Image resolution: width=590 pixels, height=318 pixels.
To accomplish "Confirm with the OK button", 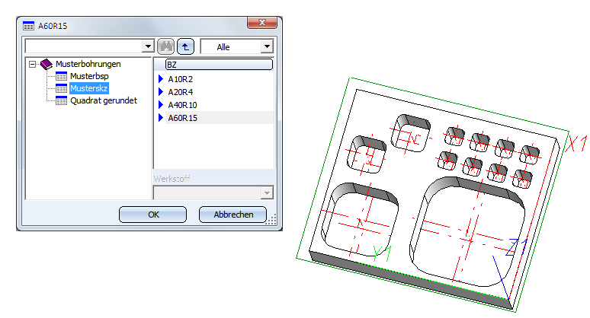I will tap(152, 215).
